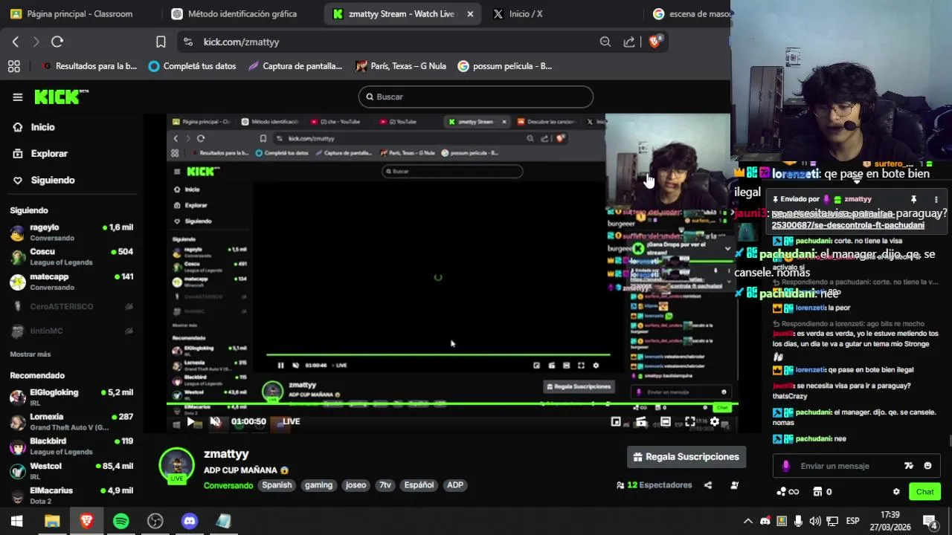Viewport: 952px width, 535px height.
Task: Open Discord from the taskbar
Action: click(x=190, y=521)
